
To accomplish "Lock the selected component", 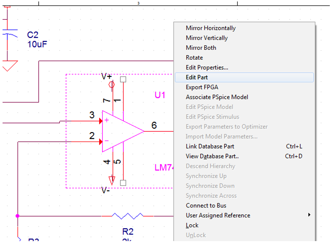I will pyautogui.click(x=192, y=225).
